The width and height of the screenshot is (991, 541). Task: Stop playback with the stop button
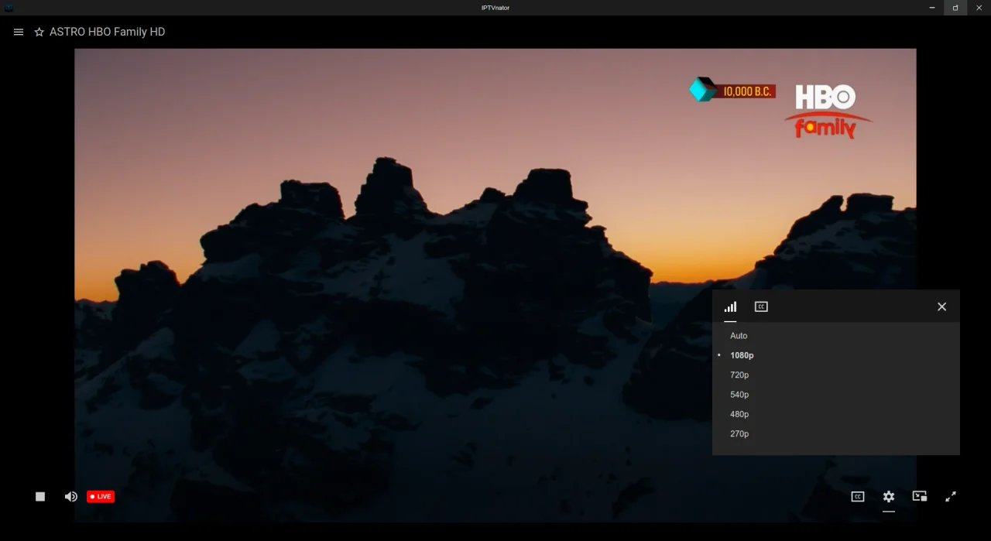[x=40, y=497]
